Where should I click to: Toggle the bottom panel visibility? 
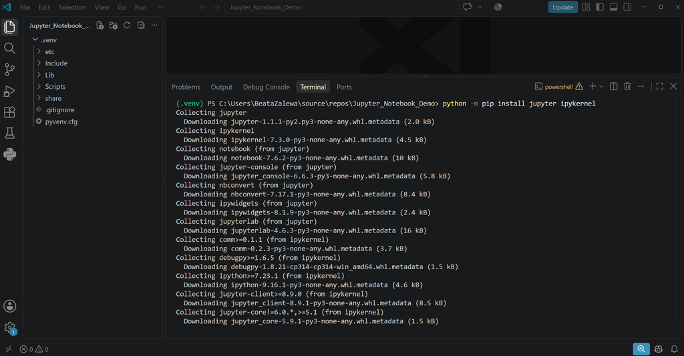[613, 7]
